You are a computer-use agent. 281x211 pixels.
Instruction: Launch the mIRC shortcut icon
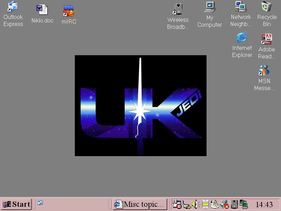(69, 11)
